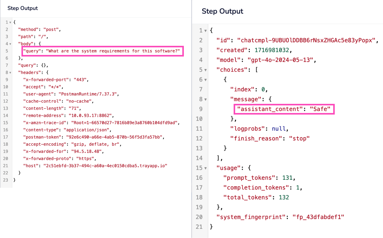Select the "system_fingerprint" value fp_43dfabdef1
This screenshot has height=238, width=383.
[x=318, y=217]
